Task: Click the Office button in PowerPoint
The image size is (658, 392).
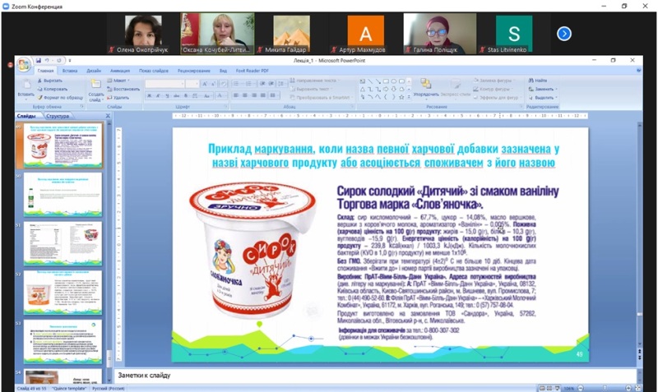Action: click(24, 65)
